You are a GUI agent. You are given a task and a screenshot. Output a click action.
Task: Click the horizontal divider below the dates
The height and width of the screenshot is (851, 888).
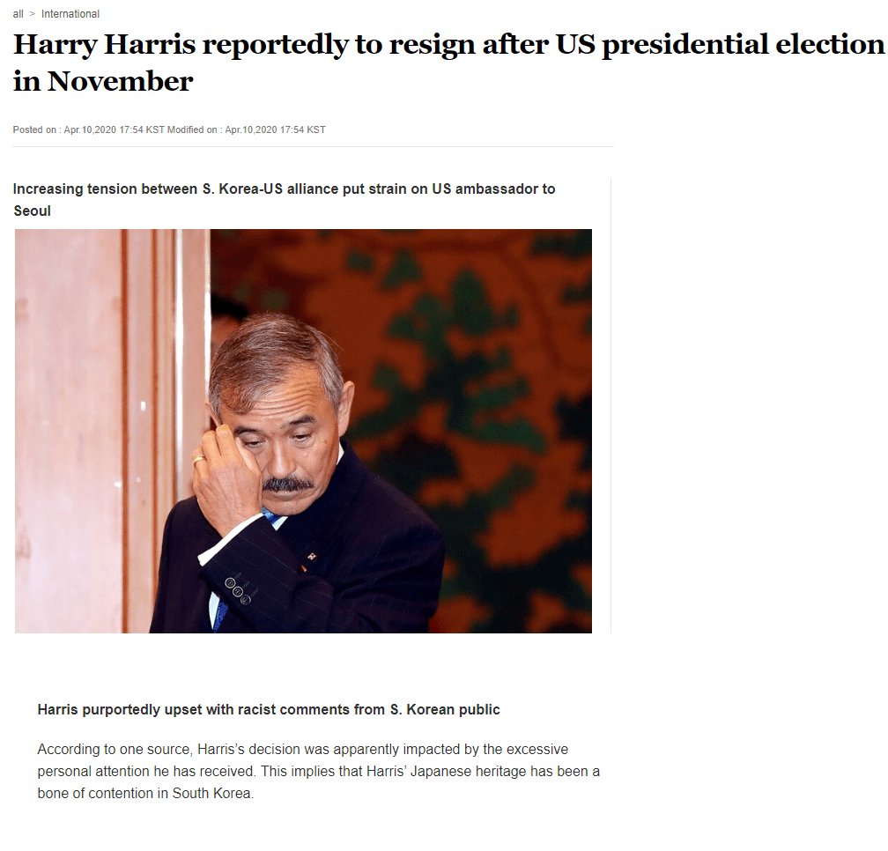(313, 147)
